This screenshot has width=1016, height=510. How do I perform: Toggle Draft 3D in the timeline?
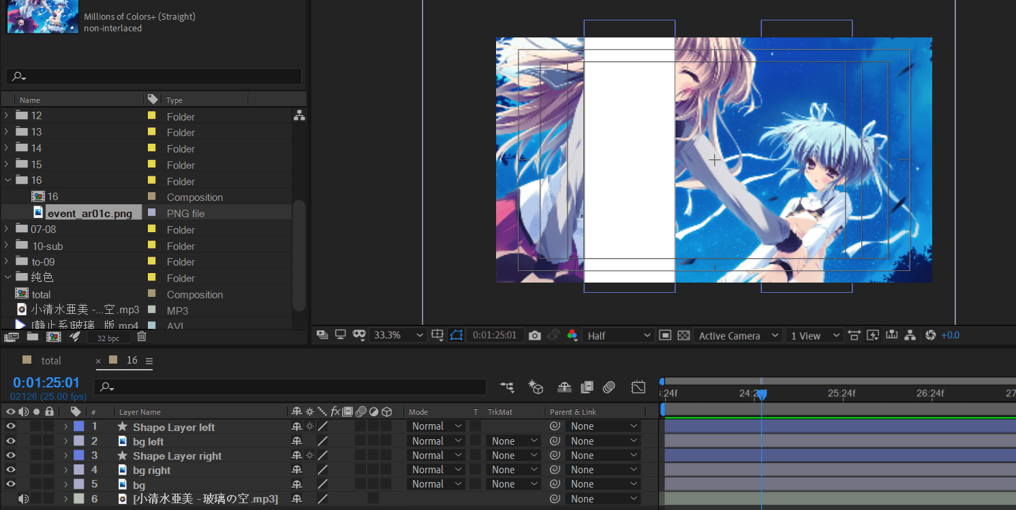point(536,387)
